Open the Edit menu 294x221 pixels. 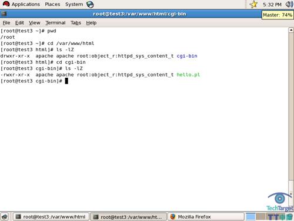(x=19, y=23)
